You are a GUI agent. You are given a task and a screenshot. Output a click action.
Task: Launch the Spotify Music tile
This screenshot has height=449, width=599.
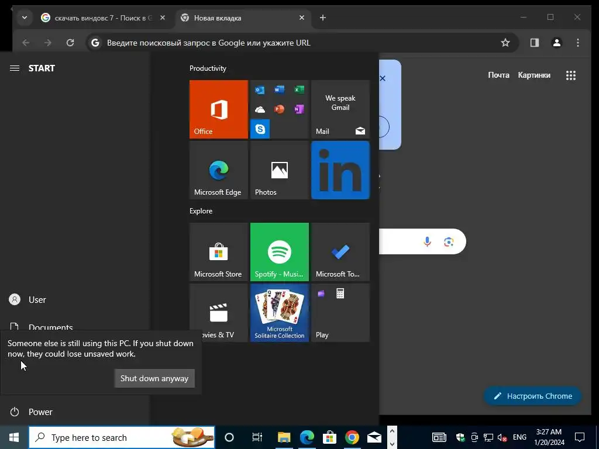(279, 252)
